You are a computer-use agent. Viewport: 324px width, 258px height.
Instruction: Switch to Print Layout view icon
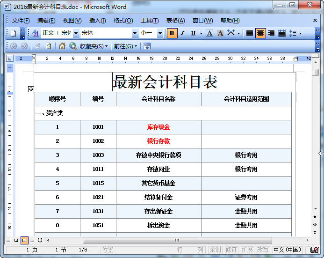pos(24,240)
